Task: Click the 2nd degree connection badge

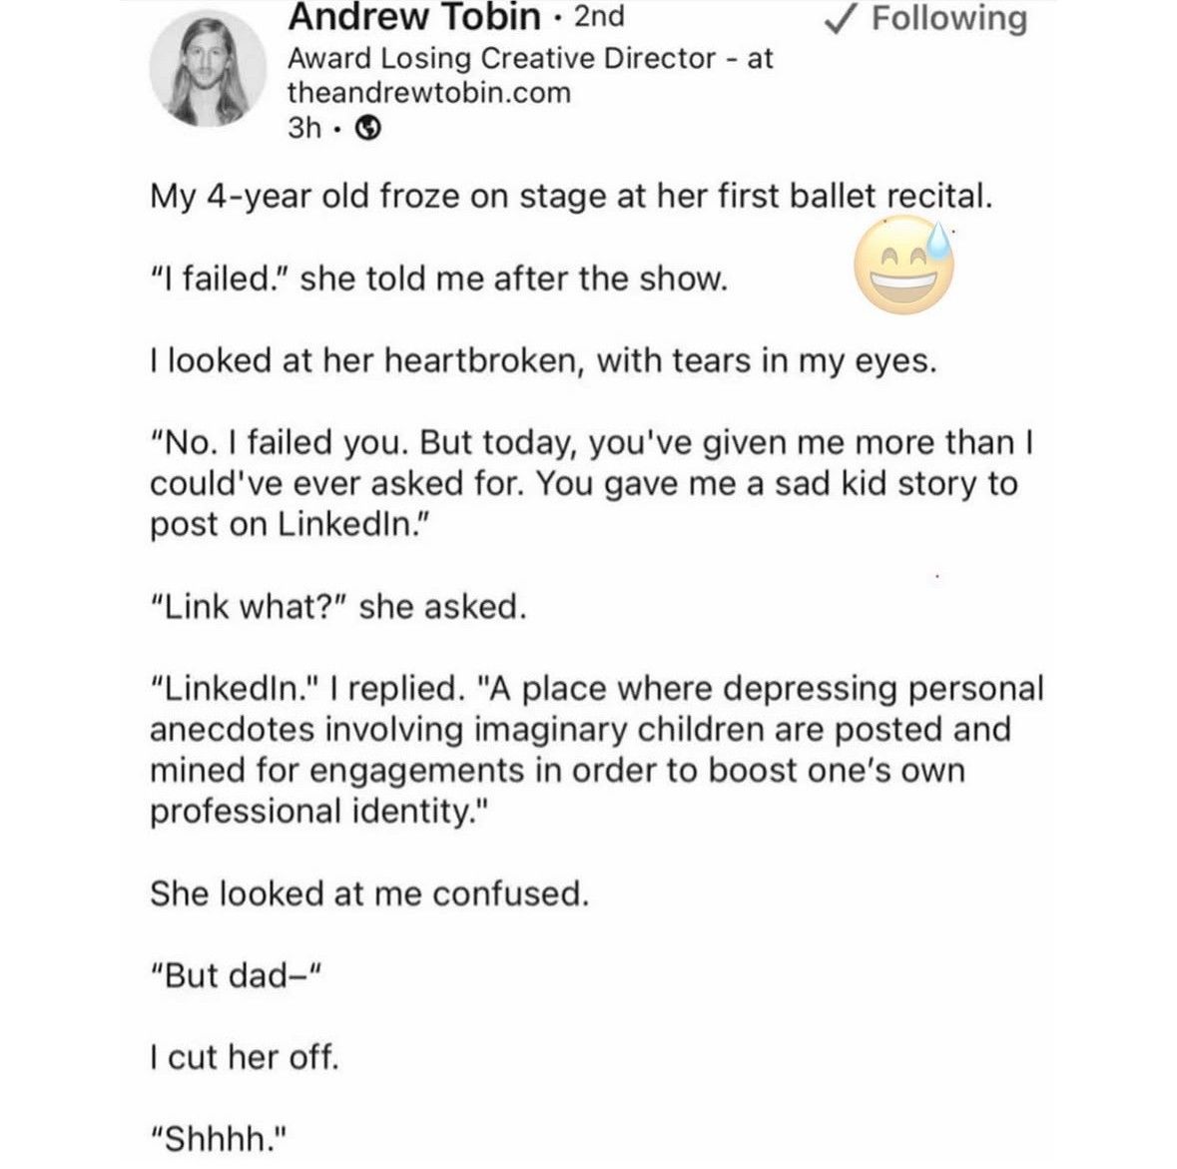Action: click(x=598, y=17)
